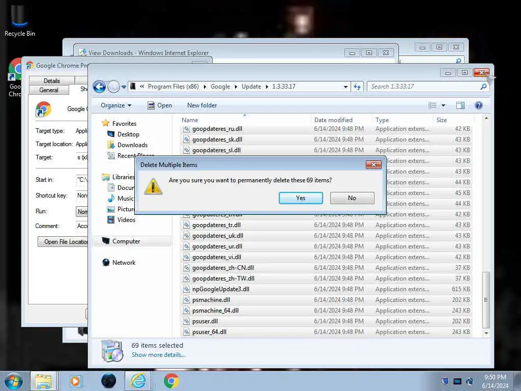Open Google Chrome from taskbar
Image resolution: width=521 pixels, height=391 pixels.
171,381
